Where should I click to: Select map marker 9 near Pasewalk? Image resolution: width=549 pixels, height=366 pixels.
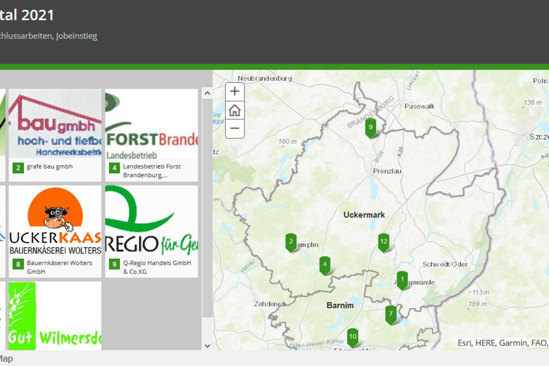(x=371, y=127)
